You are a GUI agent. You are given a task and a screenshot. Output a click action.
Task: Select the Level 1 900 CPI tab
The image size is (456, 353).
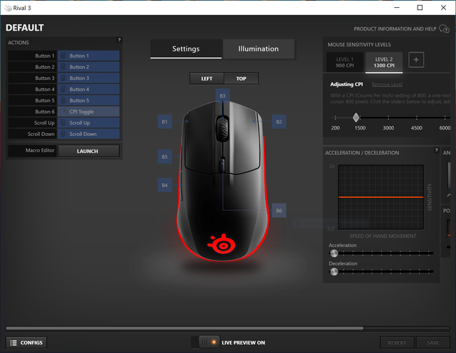tap(345, 62)
